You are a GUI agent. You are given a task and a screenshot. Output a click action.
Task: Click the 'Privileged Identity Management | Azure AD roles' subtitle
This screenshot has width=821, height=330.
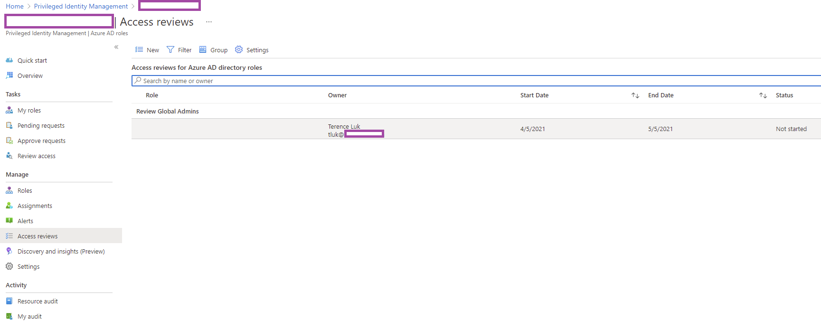[x=66, y=33]
